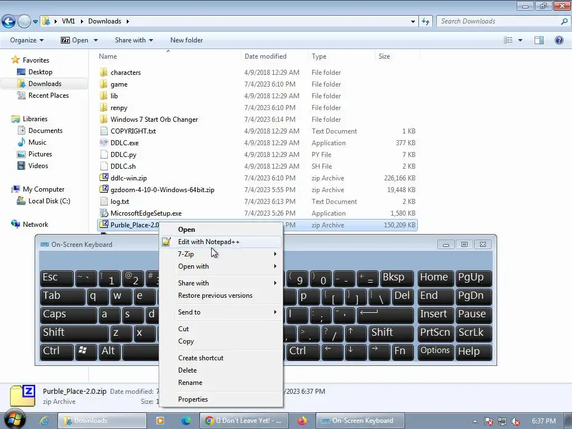Open the Explorer Help question mark icon

(559, 40)
